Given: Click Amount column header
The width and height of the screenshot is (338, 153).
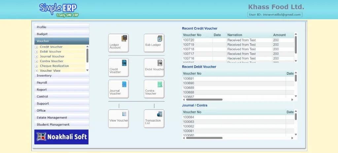Looking at the screenshot, I should point(283,35).
